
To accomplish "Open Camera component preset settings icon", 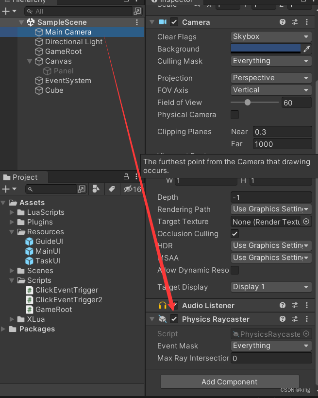I will pyautogui.click(x=295, y=22).
